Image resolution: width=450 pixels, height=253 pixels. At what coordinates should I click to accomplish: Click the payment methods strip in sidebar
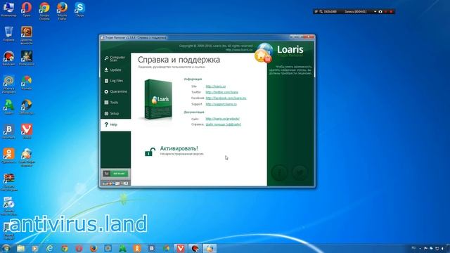tap(115, 183)
